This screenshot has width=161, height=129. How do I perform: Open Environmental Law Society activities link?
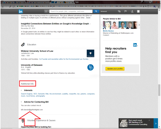pyautogui.click(x=64, y=59)
